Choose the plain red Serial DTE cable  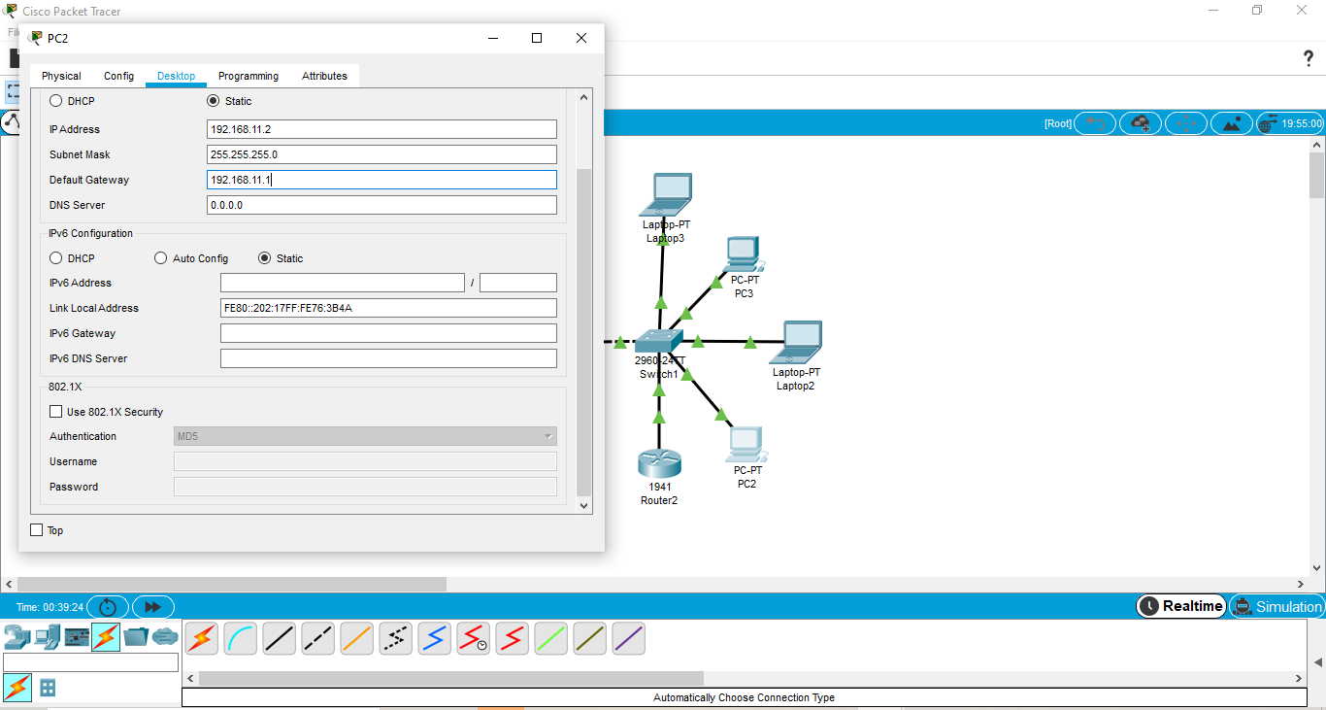tap(513, 638)
